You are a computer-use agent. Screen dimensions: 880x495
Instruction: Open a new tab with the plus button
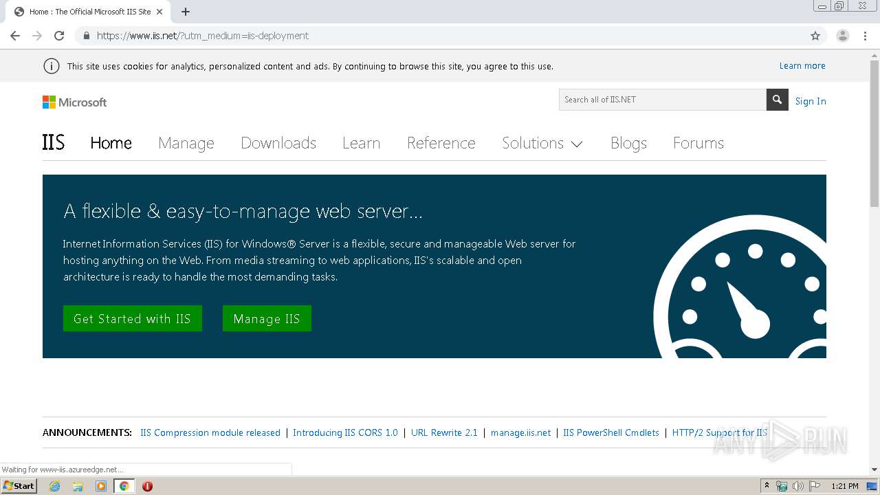coord(186,12)
